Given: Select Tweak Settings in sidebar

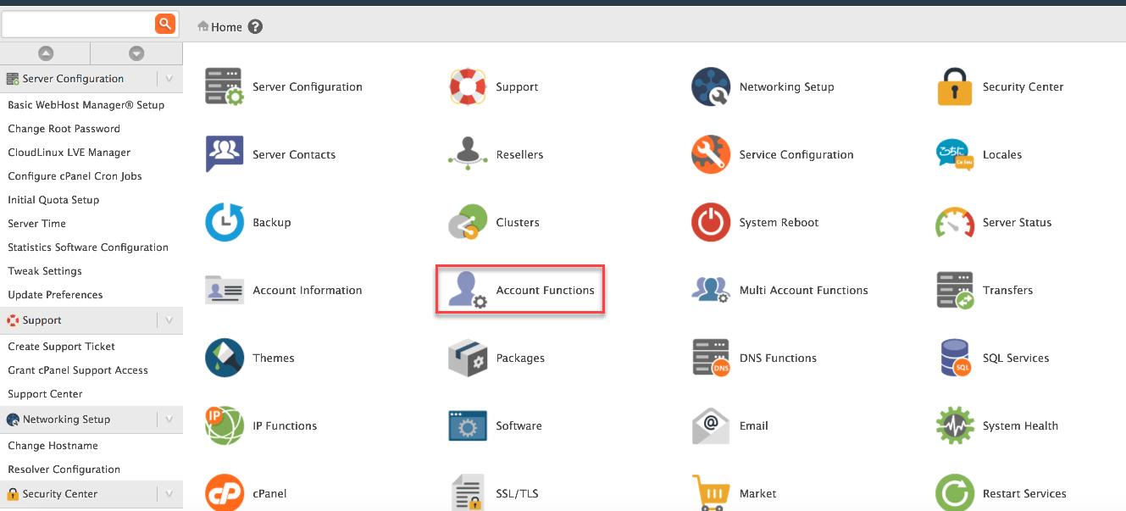Looking at the screenshot, I should (45, 271).
